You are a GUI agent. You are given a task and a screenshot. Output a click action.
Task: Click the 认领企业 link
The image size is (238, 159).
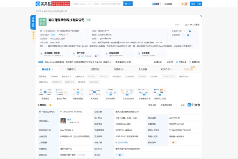tap(158, 62)
